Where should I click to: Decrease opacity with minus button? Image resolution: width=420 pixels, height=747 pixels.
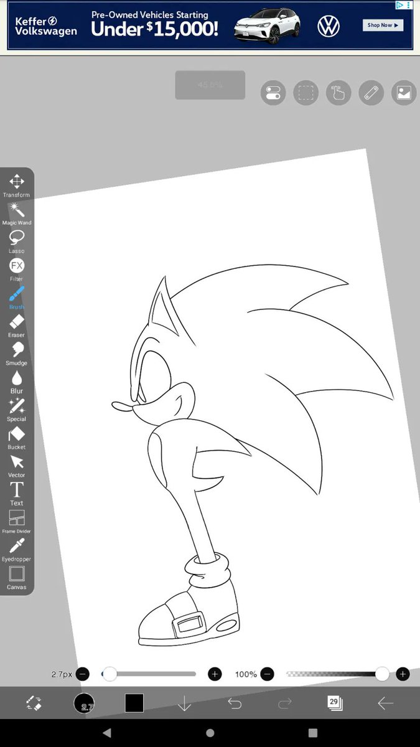tap(267, 674)
